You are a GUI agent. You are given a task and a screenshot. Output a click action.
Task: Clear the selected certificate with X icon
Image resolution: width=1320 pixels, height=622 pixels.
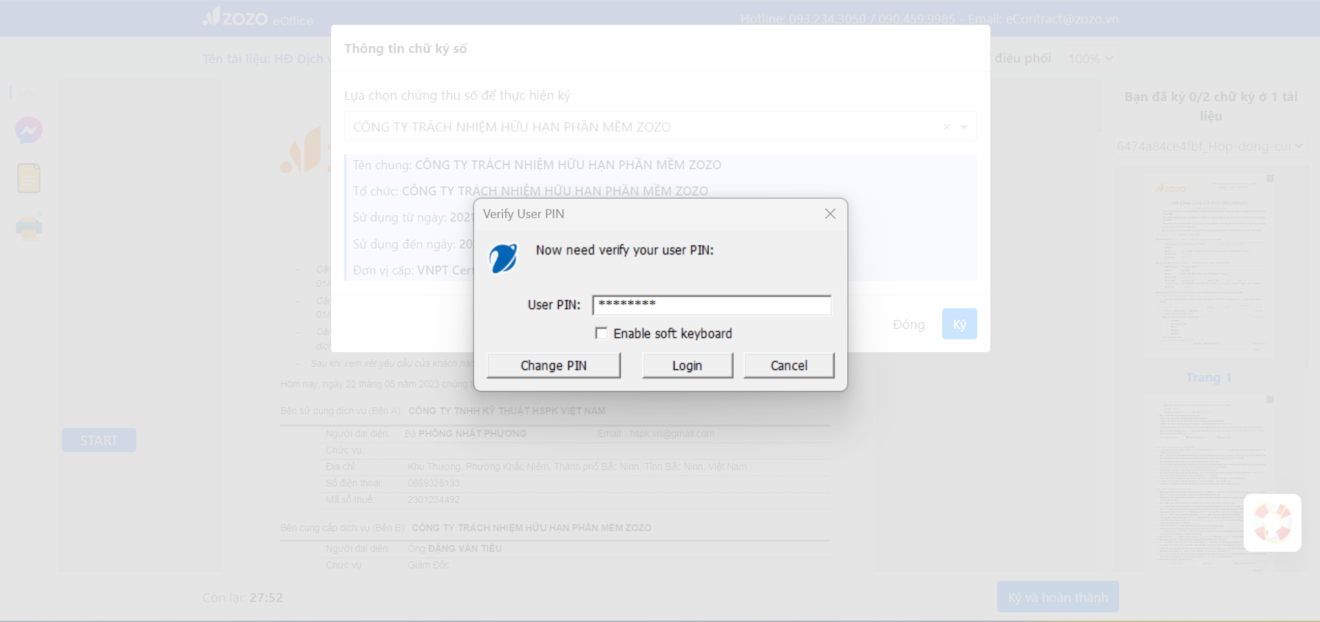point(947,127)
